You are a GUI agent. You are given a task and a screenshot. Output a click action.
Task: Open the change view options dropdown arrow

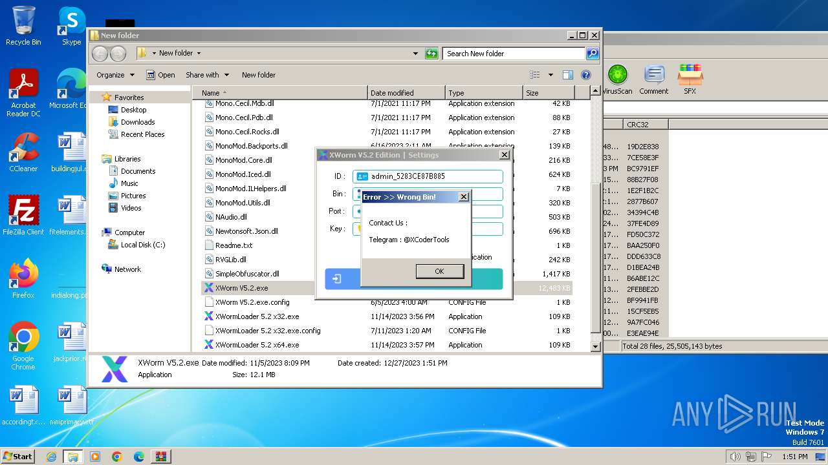550,75
